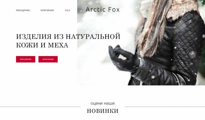This screenshot has width=205, height=120.
Task: Click the red ЖЕНЩИНАМ button under the headline
Action: 26,59
